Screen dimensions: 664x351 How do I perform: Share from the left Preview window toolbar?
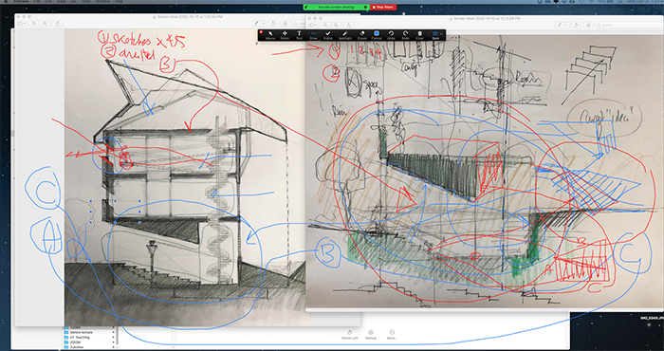point(58,24)
